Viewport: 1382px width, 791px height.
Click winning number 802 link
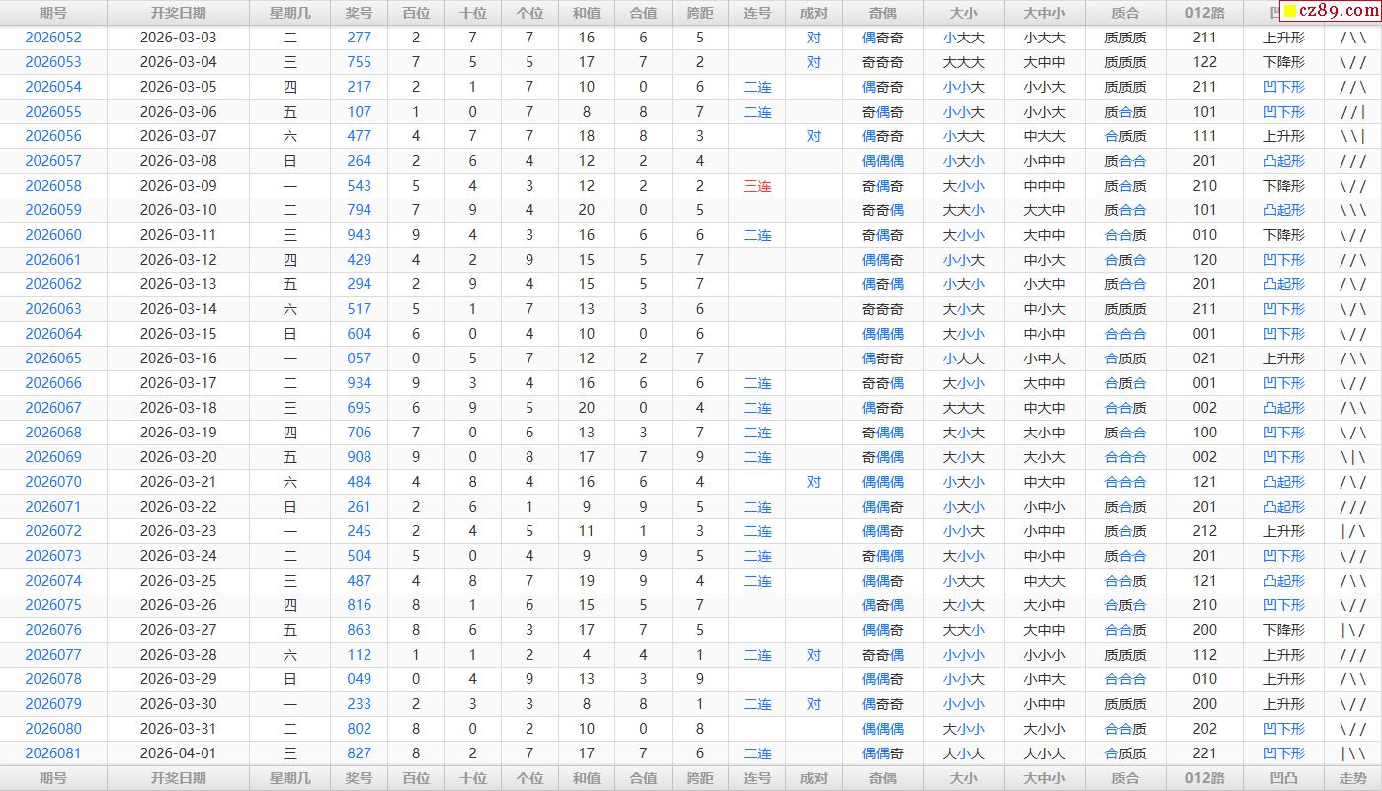click(x=360, y=729)
